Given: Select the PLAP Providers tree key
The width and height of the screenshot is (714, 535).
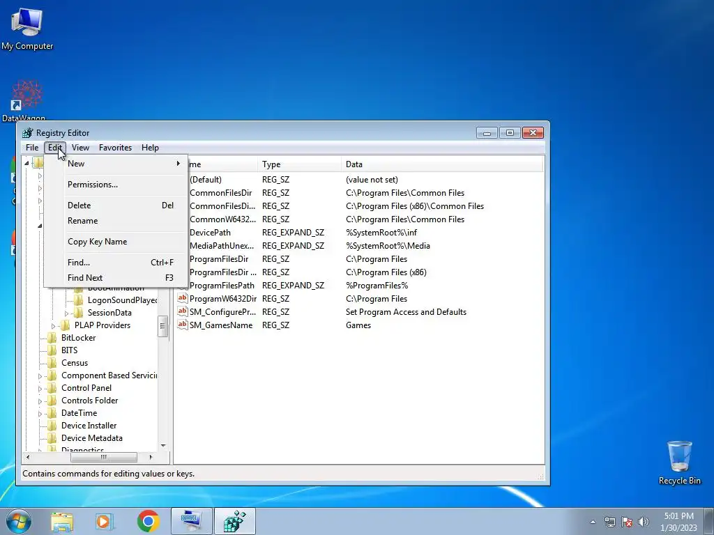Looking at the screenshot, I should click(x=102, y=325).
